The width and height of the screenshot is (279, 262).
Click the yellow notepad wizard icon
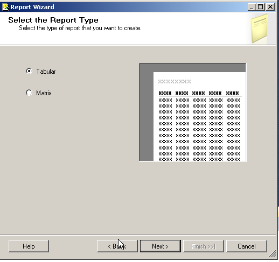[x=259, y=29]
